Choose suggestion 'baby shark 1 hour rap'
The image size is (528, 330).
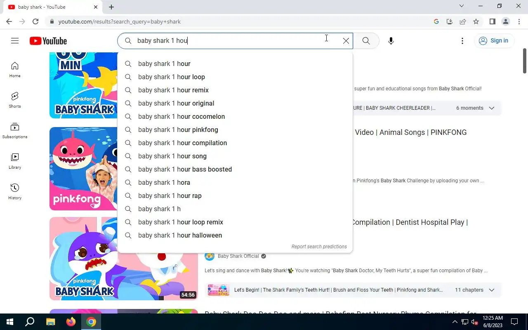235,196
